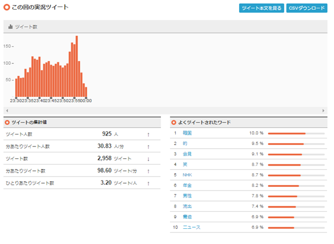Click the 9.5 % progress bar for 的
334x244 pixels.
(296, 144)
